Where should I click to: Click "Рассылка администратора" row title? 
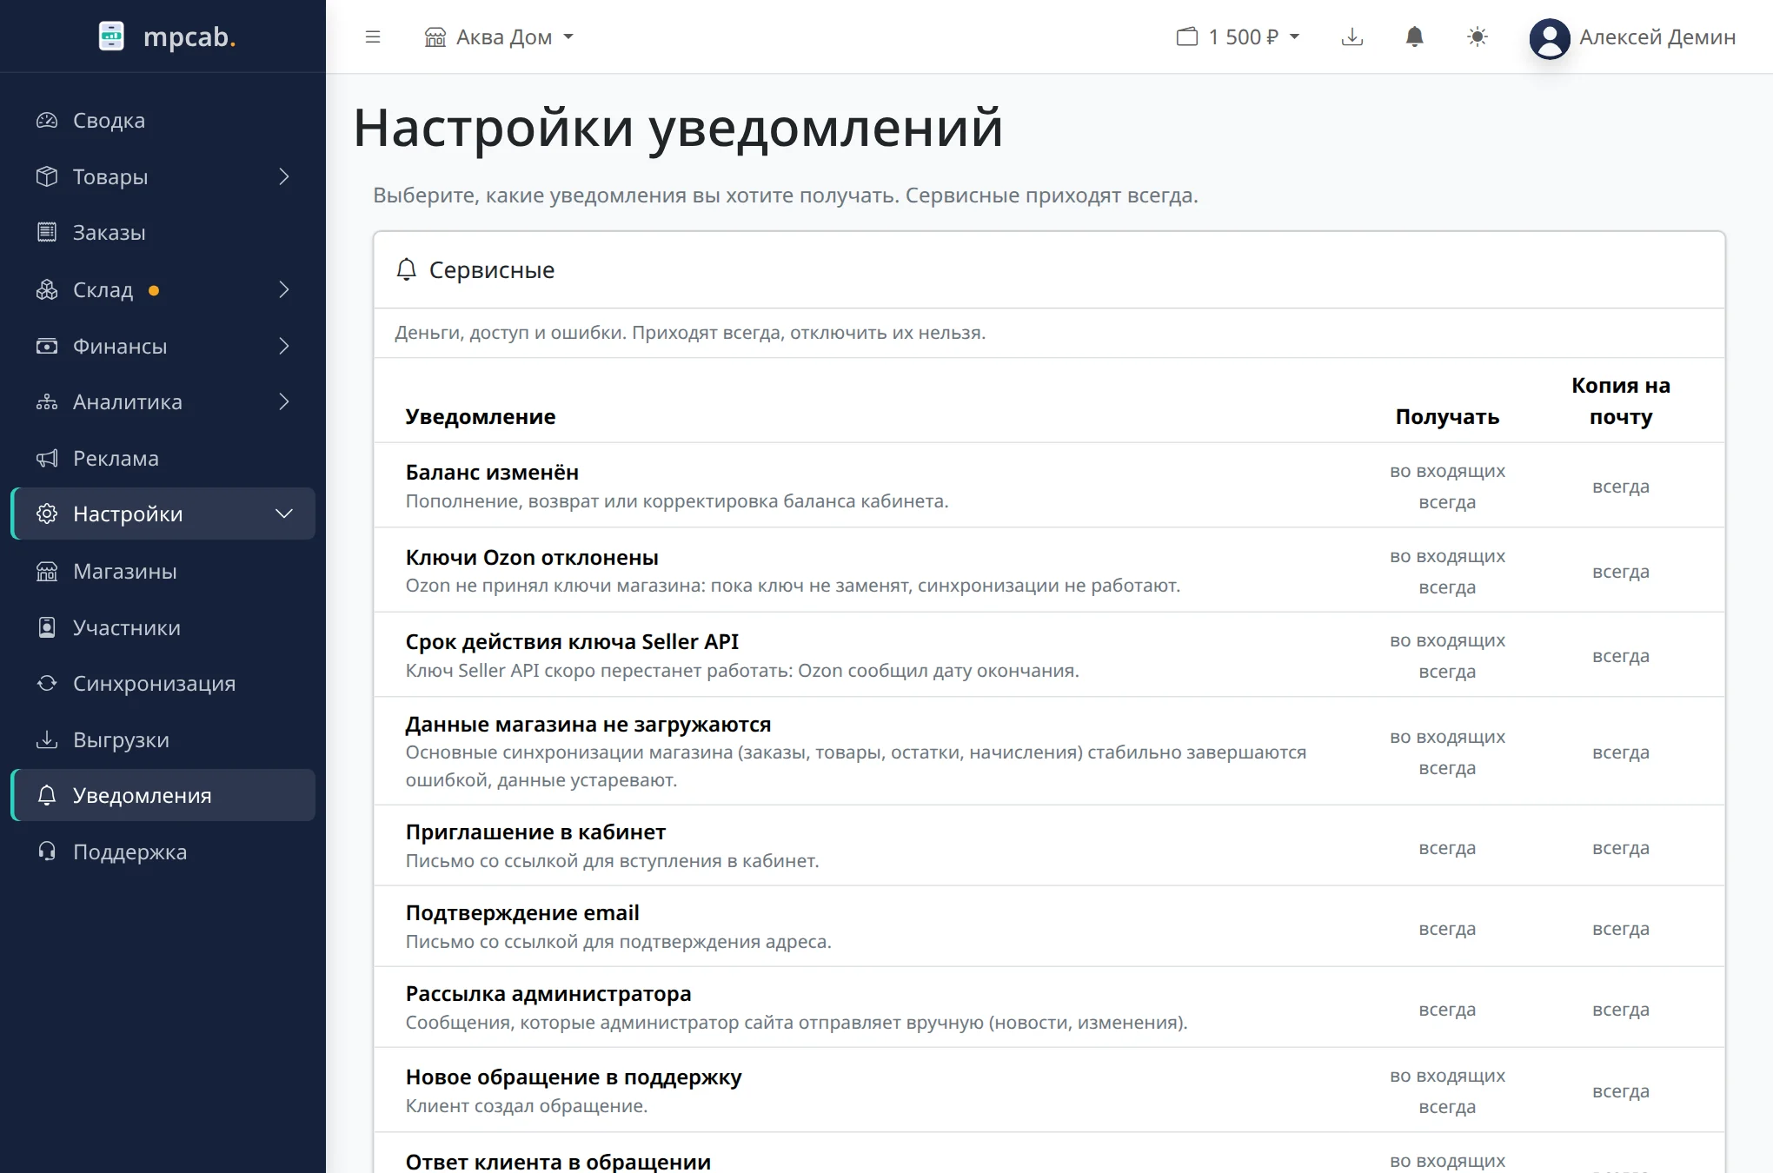[548, 993]
